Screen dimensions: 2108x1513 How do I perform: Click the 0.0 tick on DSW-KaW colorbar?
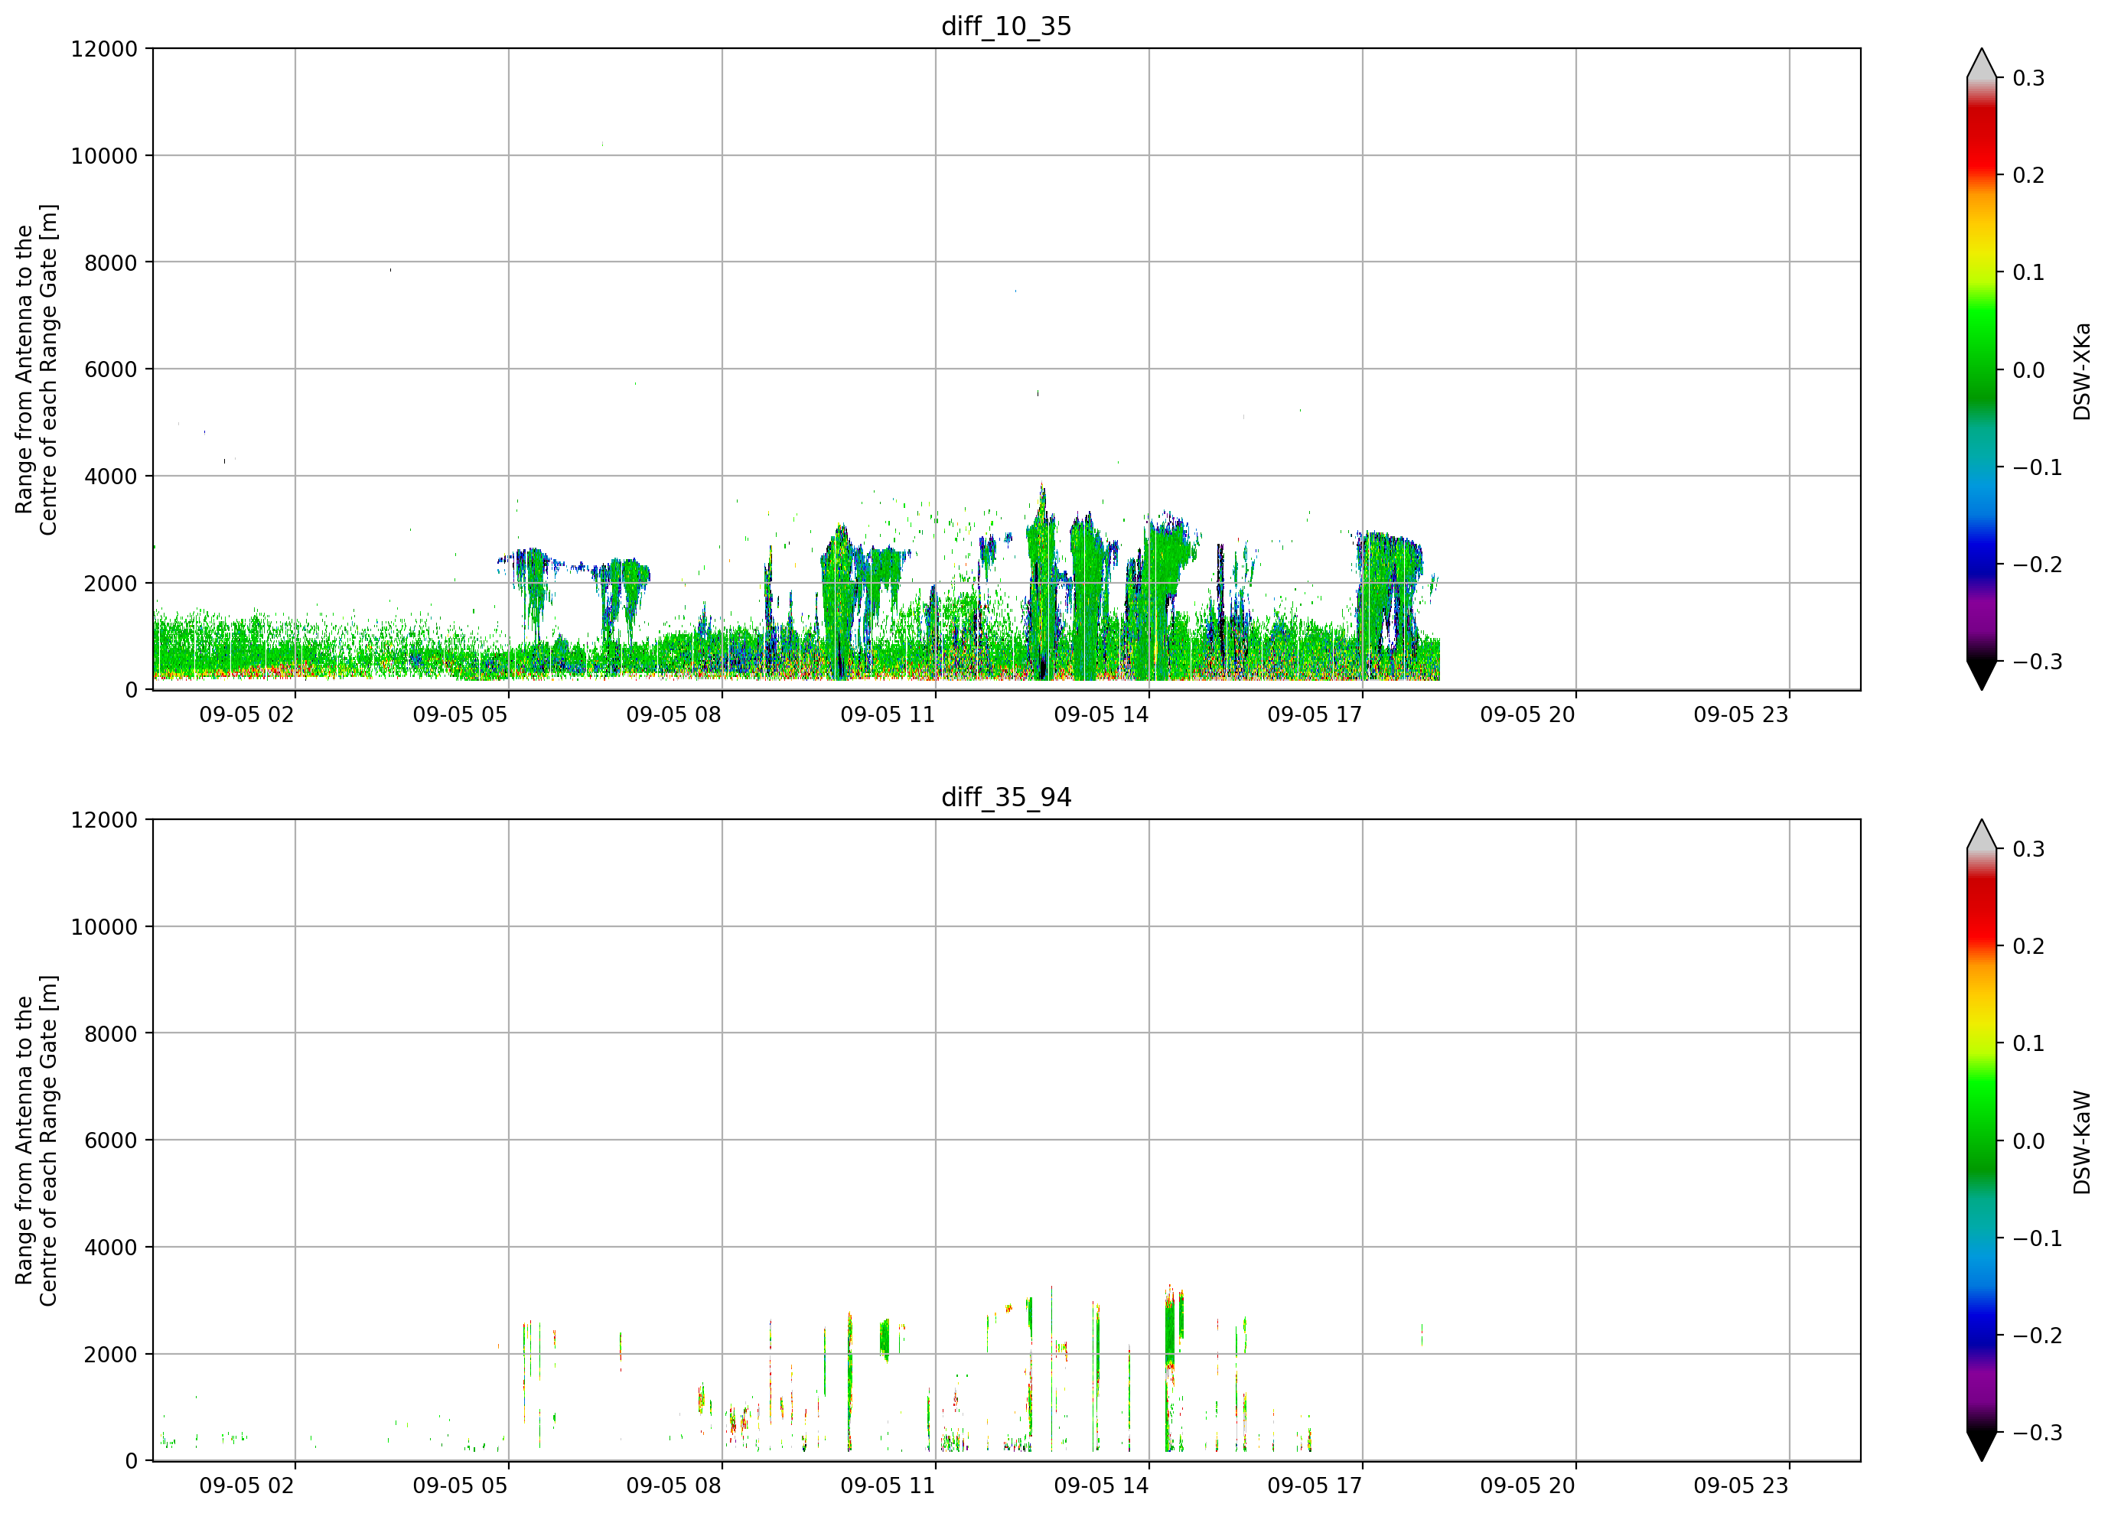point(2028,1141)
